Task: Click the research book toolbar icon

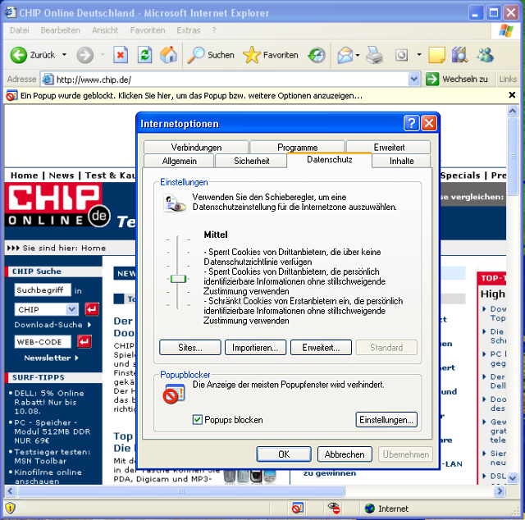Action: pyautogui.click(x=459, y=55)
